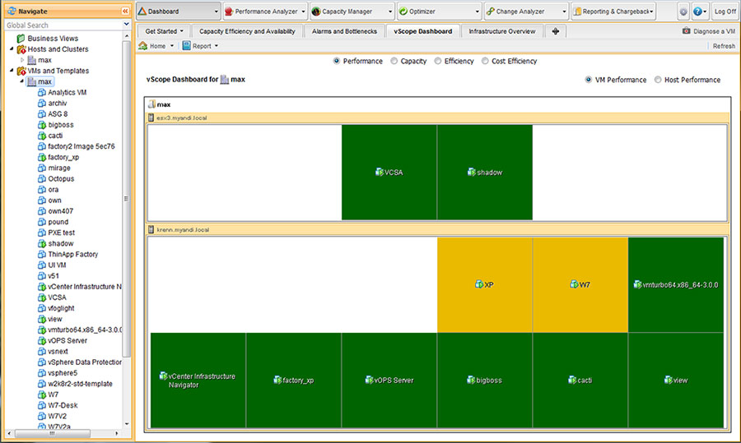Open the Performance Analyzer dropdown arrow
Screen dimensions: 741x443
click(x=303, y=12)
